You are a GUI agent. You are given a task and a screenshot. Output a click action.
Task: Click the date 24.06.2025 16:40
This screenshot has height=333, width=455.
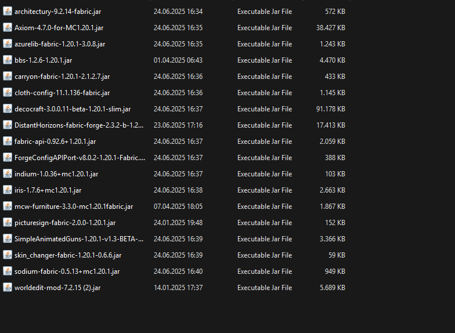(178, 272)
